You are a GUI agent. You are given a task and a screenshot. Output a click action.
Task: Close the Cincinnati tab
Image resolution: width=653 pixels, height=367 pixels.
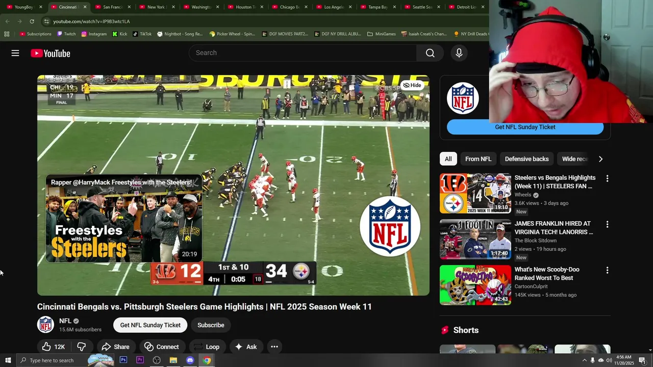(85, 7)
